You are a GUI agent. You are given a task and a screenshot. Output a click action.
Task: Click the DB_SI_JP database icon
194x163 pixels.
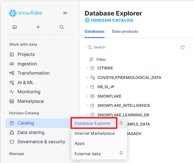[x=92, y=87]
